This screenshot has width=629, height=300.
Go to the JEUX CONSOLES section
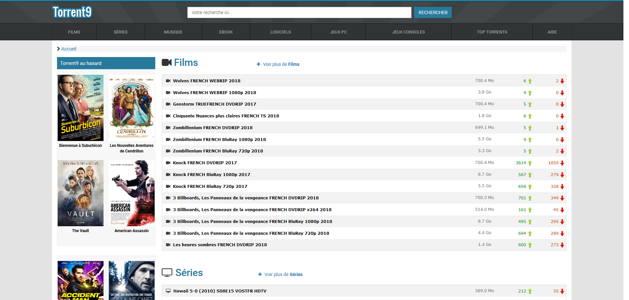[x=408, y=32]
